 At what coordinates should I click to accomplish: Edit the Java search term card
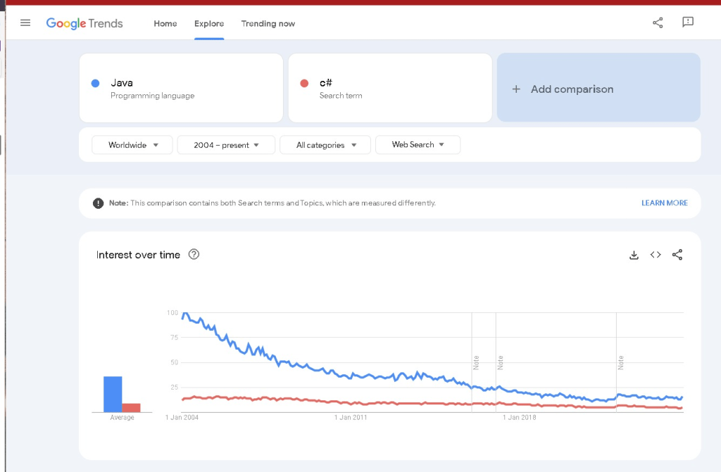click(181, 88)
